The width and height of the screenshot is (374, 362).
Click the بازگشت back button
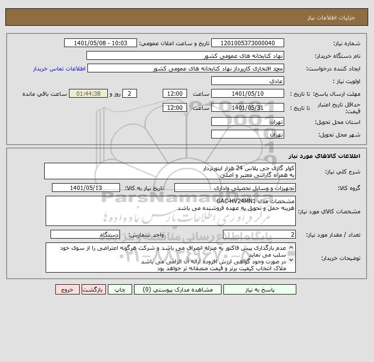(93, 290)
